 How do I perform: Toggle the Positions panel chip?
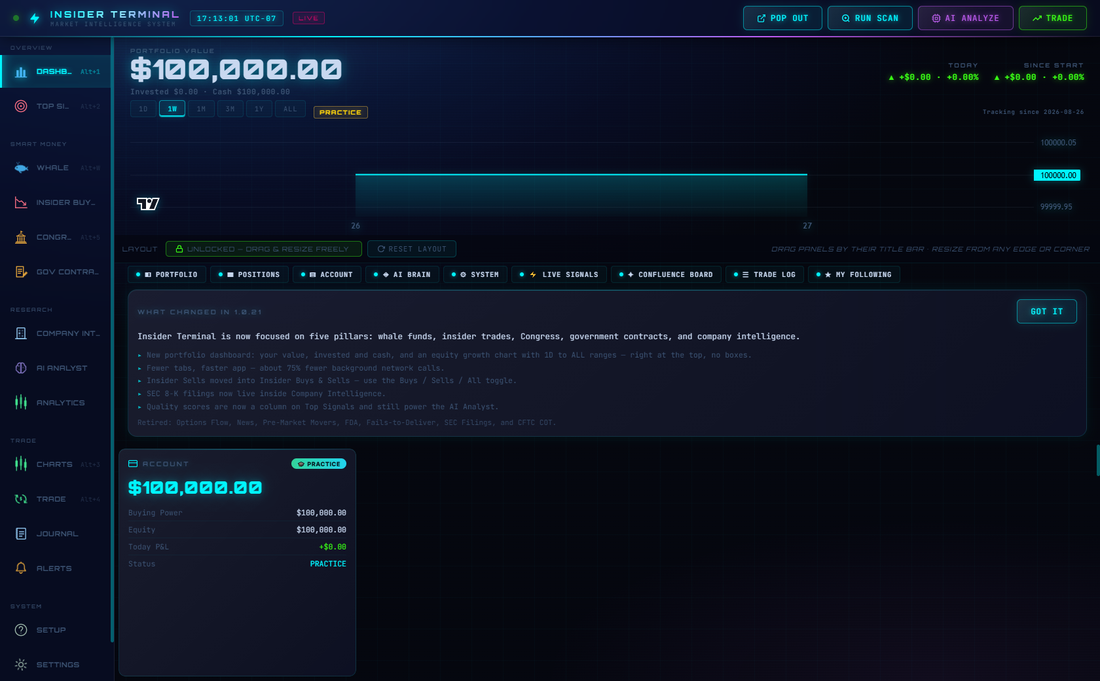point(249,274)
